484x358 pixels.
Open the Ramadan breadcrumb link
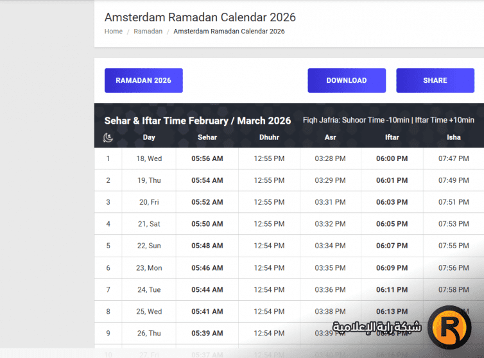coord(148,31)
